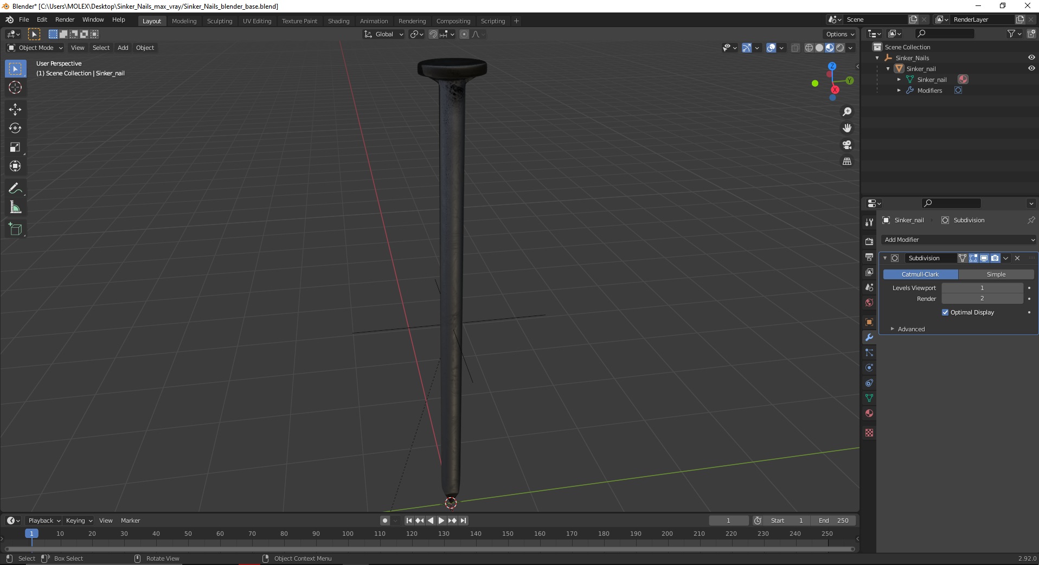Open the Global transform orientation dropdown

coord(383,34)
